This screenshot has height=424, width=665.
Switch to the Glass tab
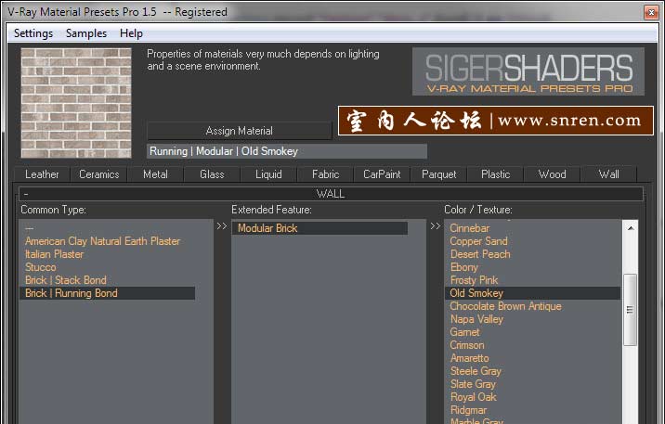point(212,174)
